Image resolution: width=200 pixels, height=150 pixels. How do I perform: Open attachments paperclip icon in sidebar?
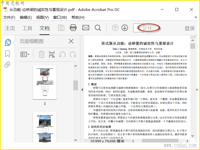tap(7, 64)
